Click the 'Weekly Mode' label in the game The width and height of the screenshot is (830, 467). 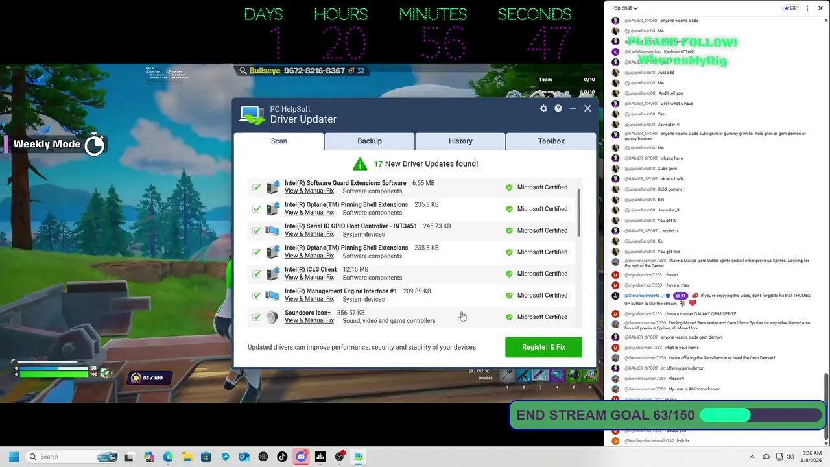pos(47,144)
